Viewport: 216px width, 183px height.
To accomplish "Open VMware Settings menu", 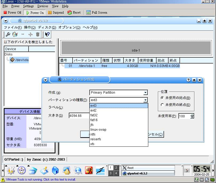I will 28,6.
